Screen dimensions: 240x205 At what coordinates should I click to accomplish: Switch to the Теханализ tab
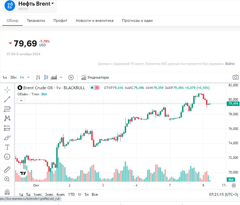tap(36, 20)
